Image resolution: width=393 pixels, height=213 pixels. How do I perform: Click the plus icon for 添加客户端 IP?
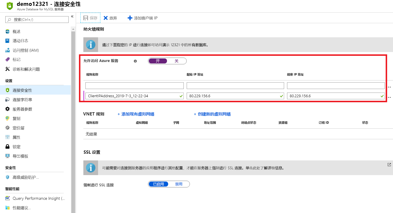pos(130,18)
